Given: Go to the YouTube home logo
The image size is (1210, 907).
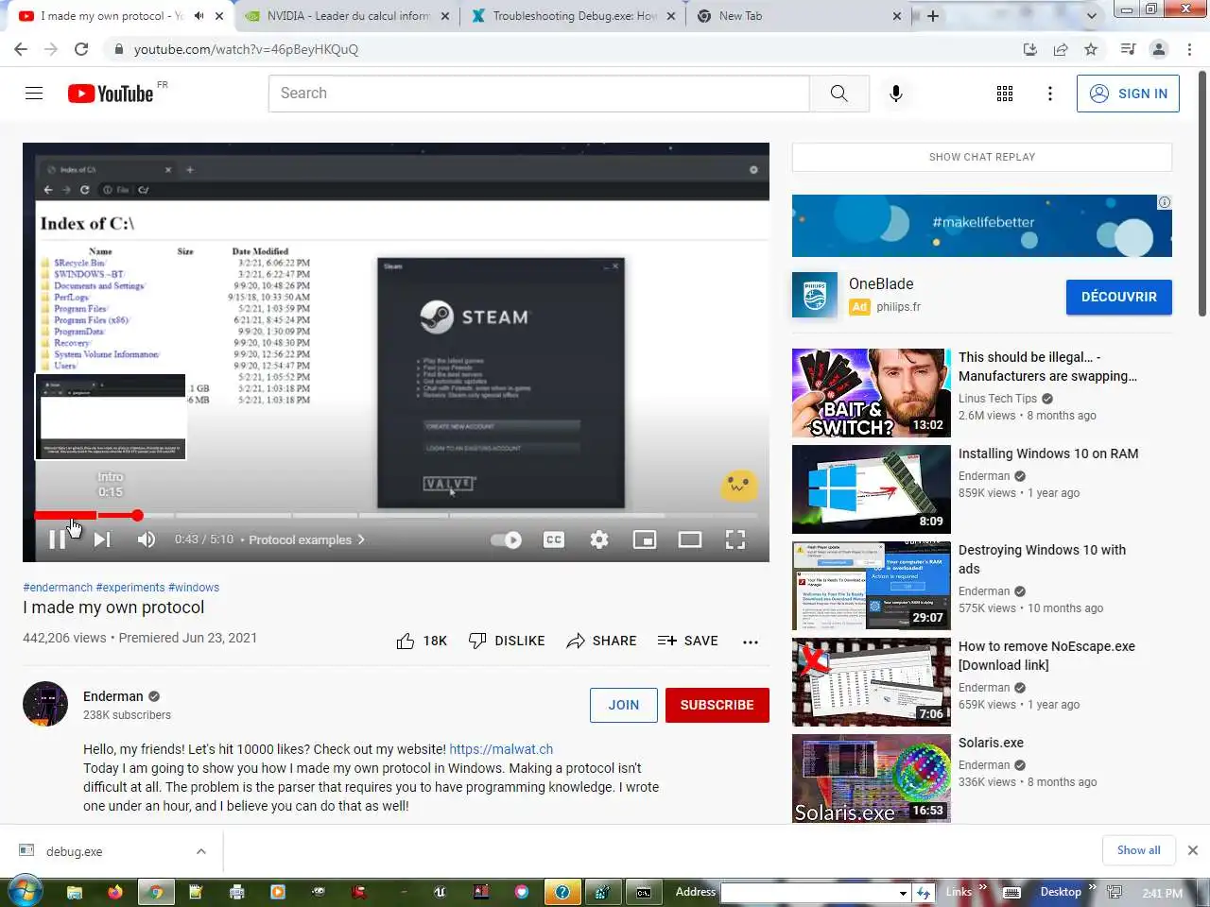Looking at the screenshot, I should [x=111, y=93].
